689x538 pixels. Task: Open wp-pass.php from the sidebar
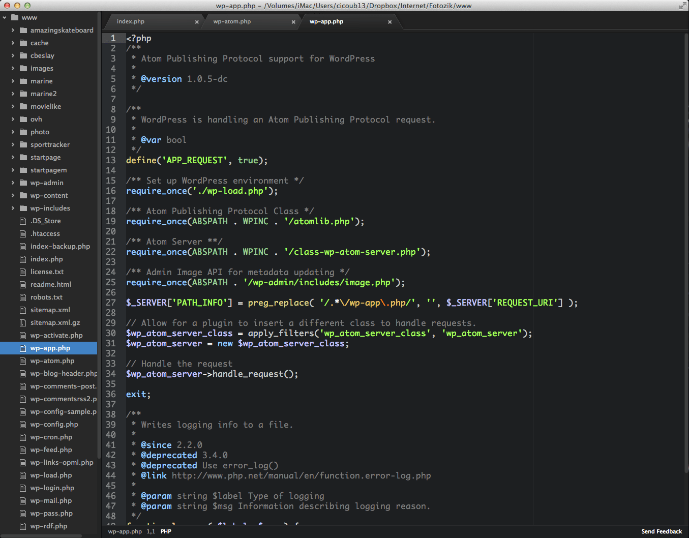tap(51, 513)
